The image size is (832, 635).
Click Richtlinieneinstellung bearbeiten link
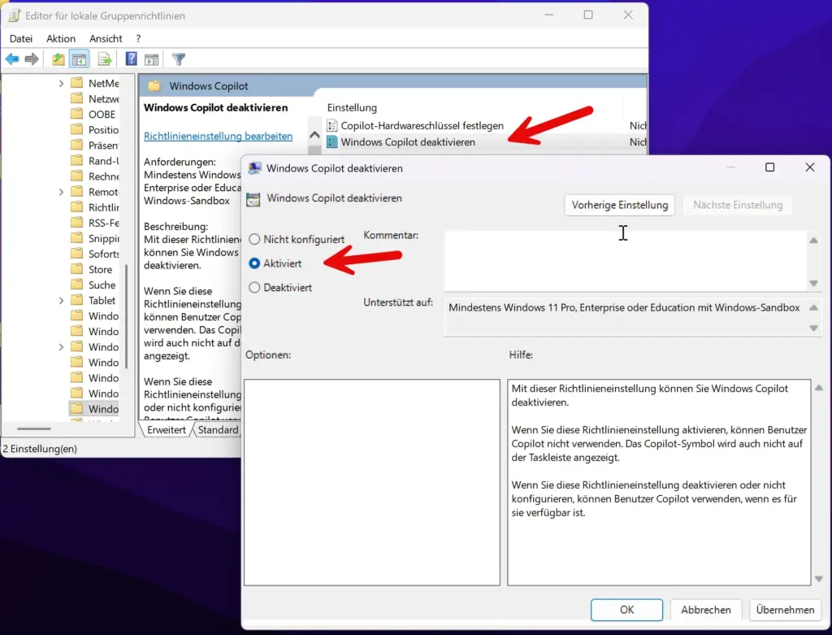[218, 136]
